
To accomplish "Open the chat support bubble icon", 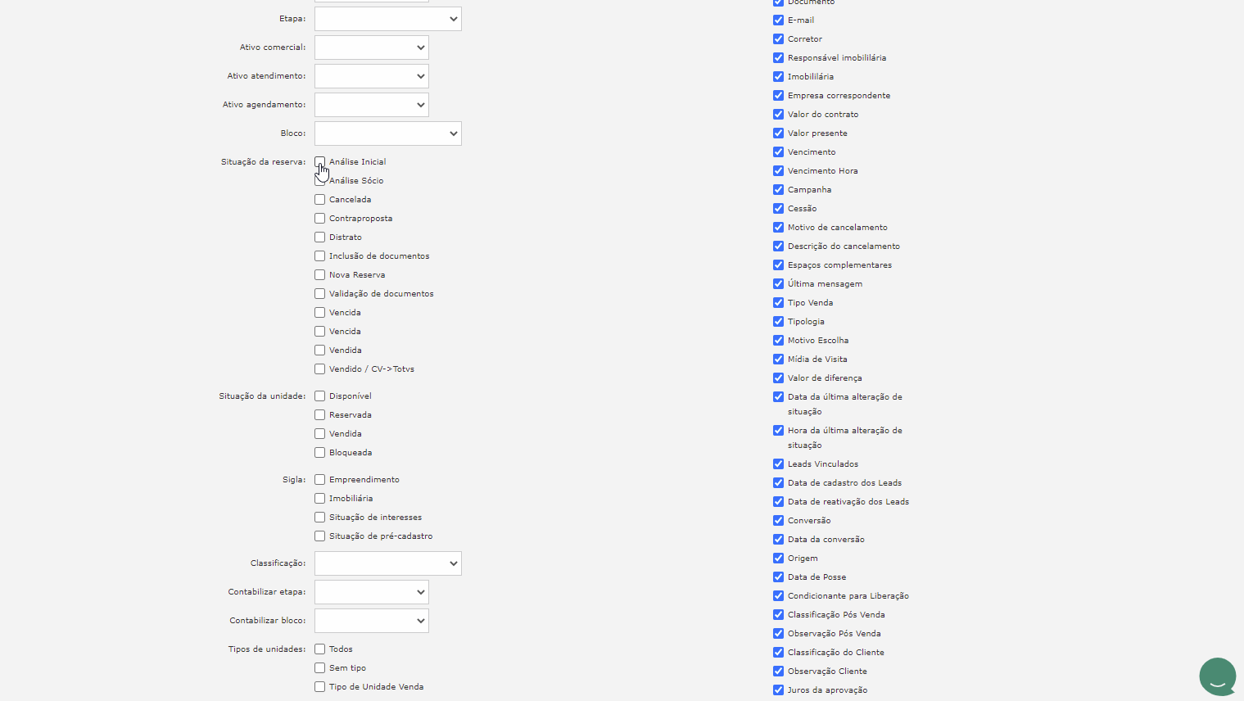I will point(1217,676).
